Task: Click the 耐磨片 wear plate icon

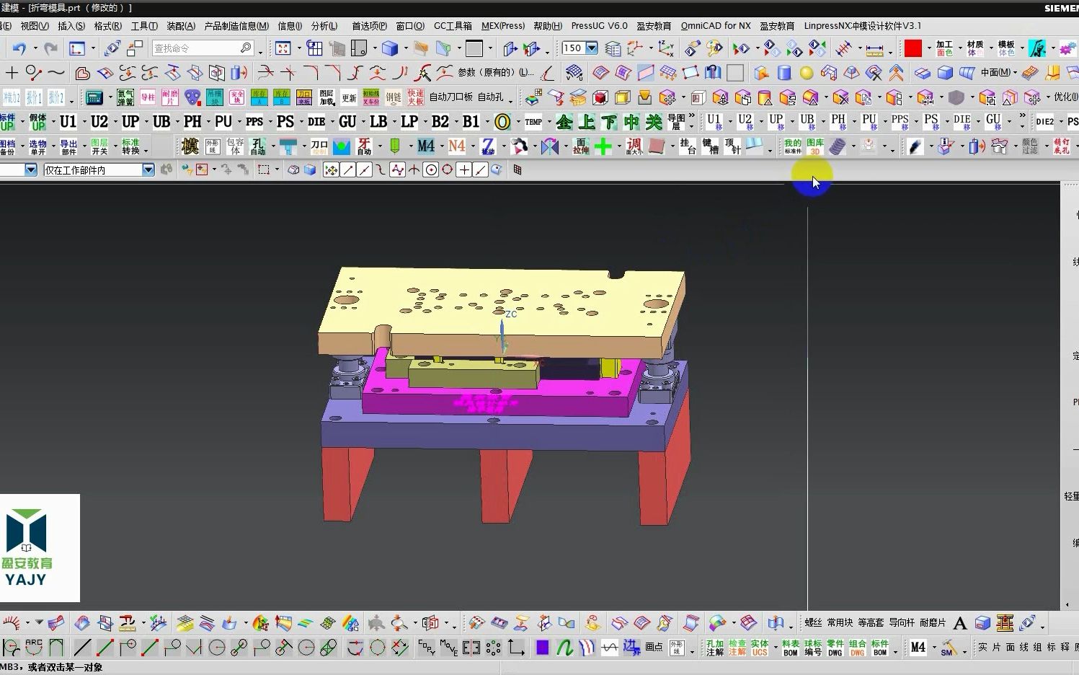Action: (169, 97)
